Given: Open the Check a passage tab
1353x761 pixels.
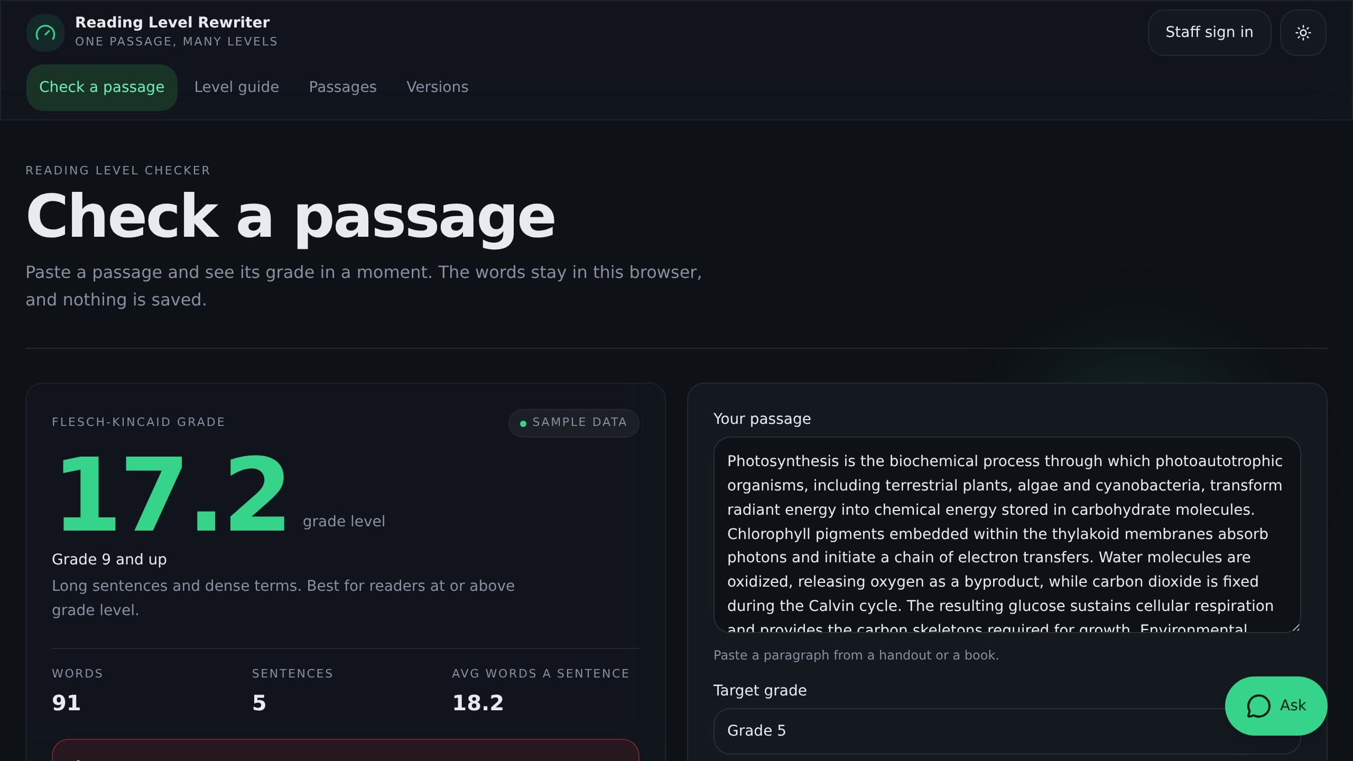Looking at the screenshot, I should (102, 87).
